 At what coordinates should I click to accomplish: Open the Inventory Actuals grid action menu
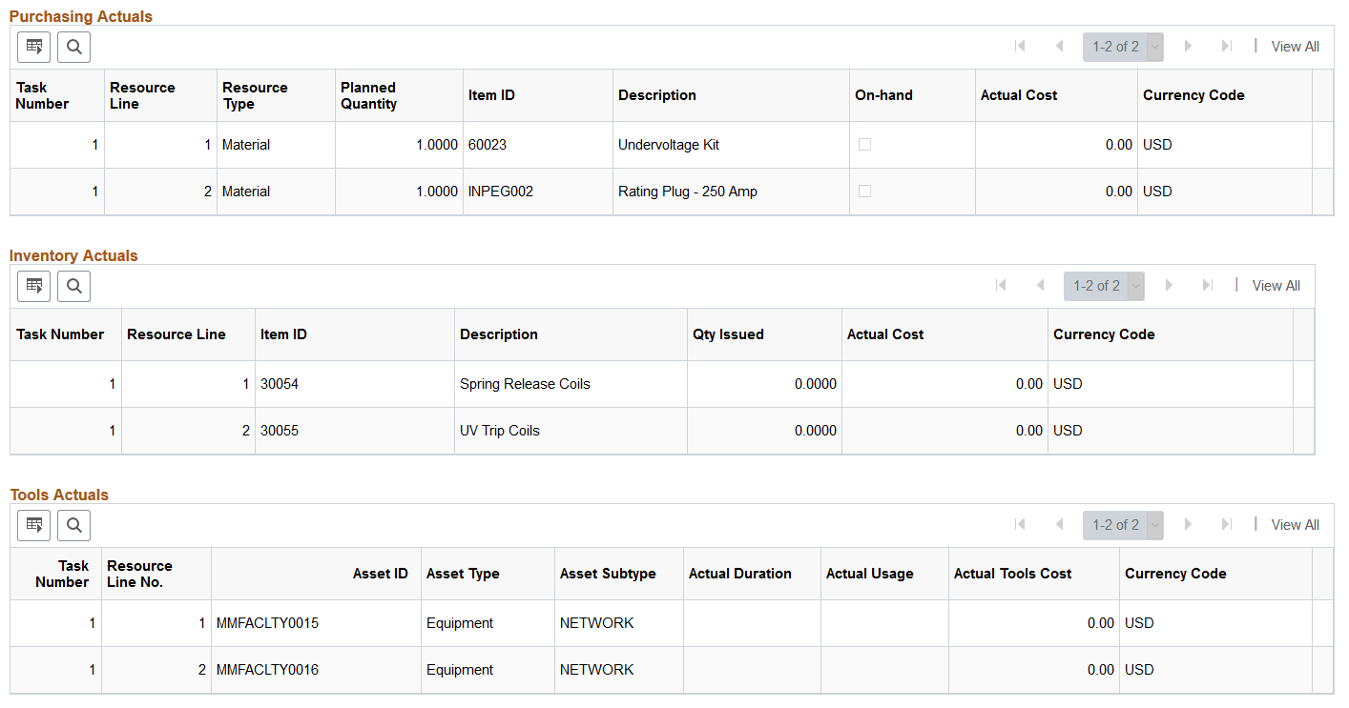coord(33,285)
